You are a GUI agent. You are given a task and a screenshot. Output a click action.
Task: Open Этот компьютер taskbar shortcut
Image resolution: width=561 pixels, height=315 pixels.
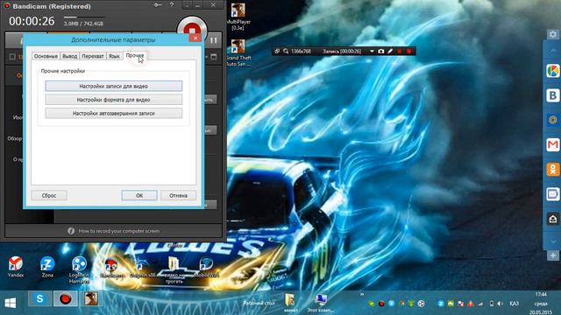[x=321, y=303]
